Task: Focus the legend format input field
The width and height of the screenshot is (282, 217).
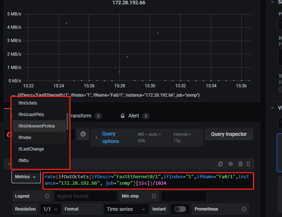Action: click(86, 196)
